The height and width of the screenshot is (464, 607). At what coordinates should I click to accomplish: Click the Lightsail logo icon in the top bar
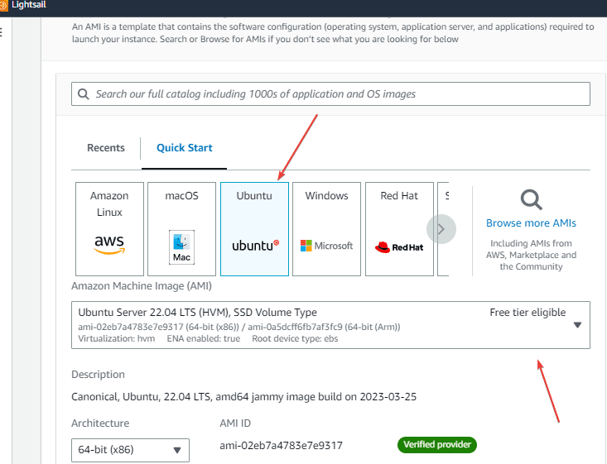[3, 6]
